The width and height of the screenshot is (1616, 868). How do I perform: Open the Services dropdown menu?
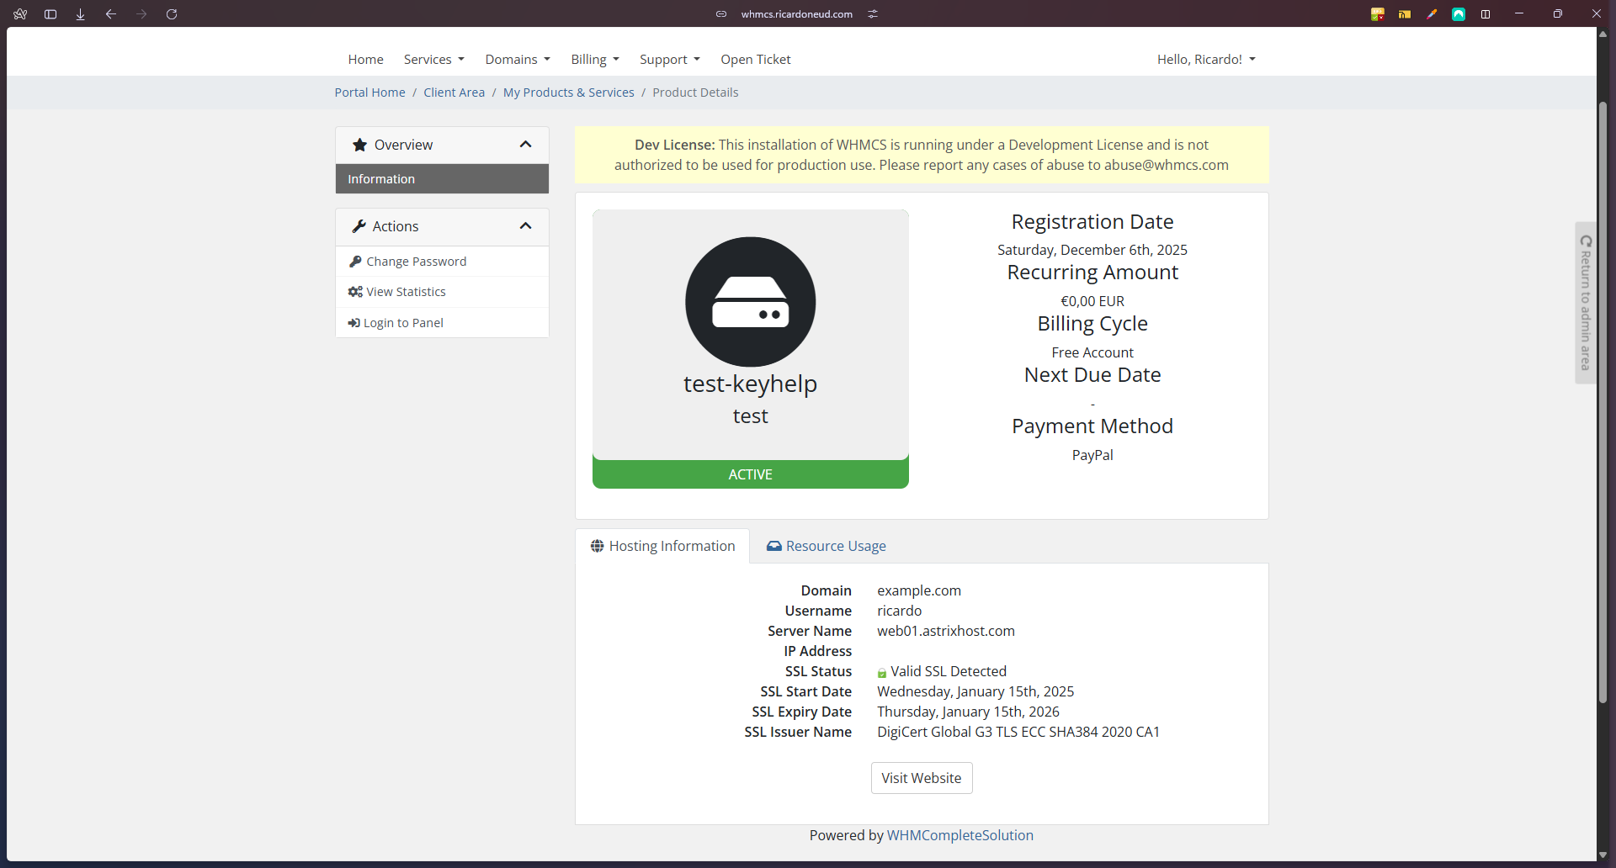433,60
